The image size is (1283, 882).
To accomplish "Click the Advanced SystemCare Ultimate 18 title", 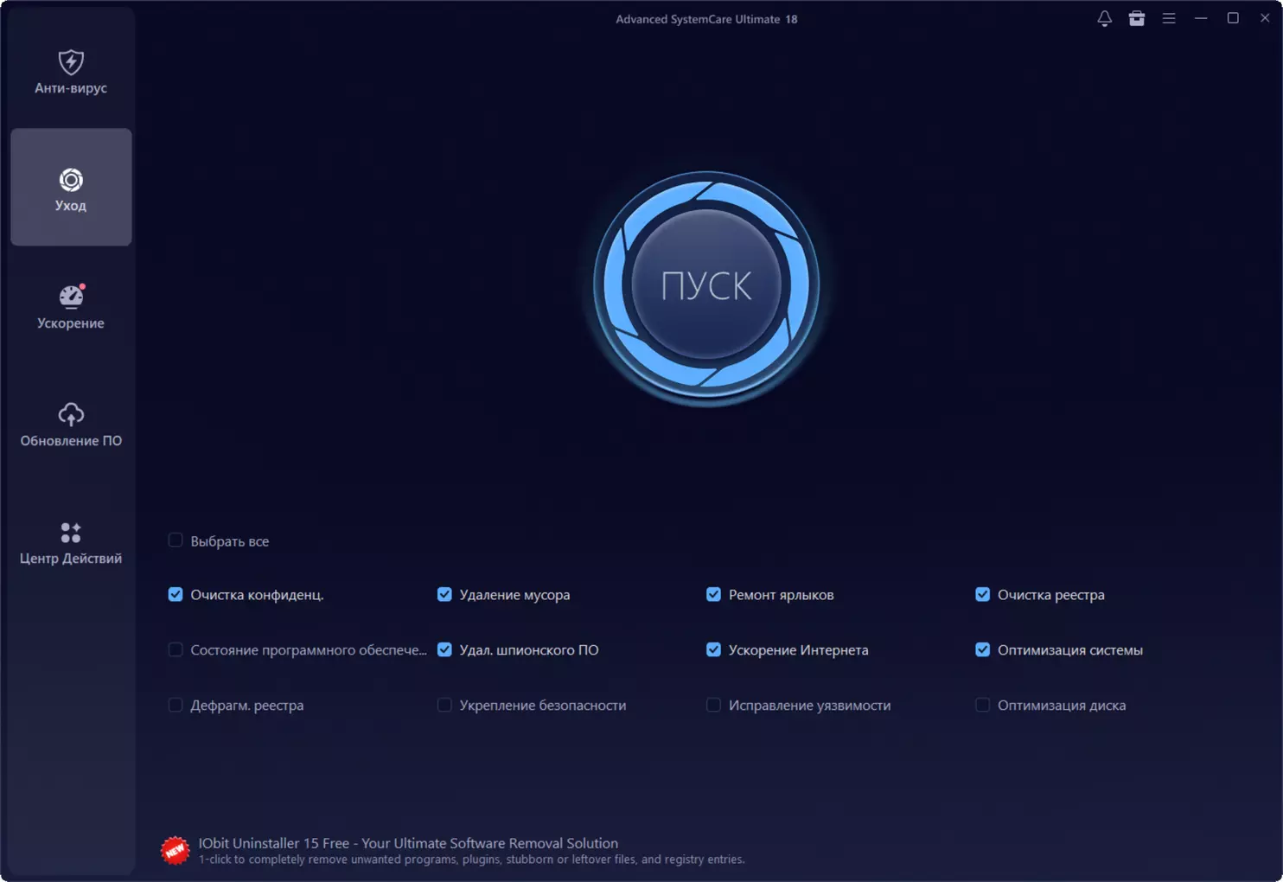I will coord(706,19).
